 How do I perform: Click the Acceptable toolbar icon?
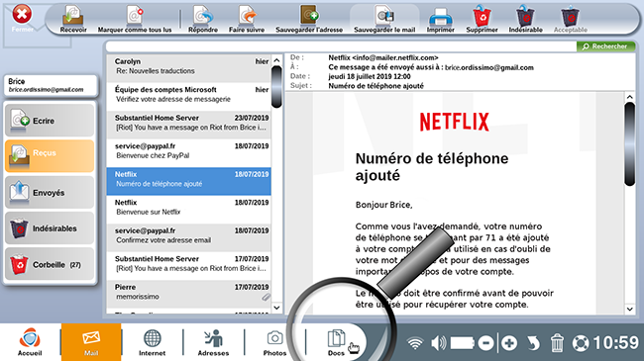tap(570, 20)
